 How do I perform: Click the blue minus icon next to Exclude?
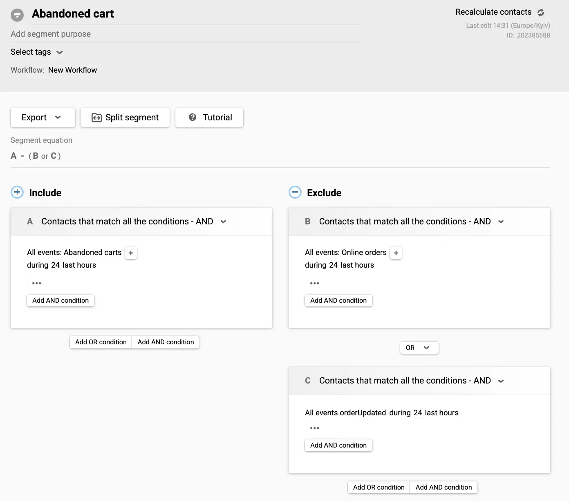coord(295,193)
